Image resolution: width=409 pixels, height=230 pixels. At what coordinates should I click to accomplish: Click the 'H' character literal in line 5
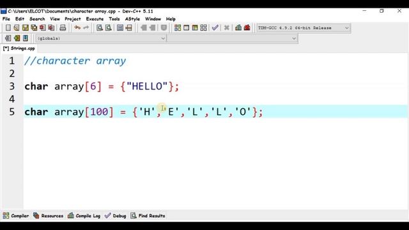tap(147, 112)
